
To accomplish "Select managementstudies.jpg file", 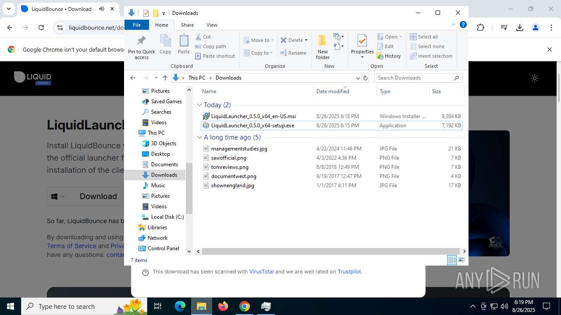I will pos(332,149).
